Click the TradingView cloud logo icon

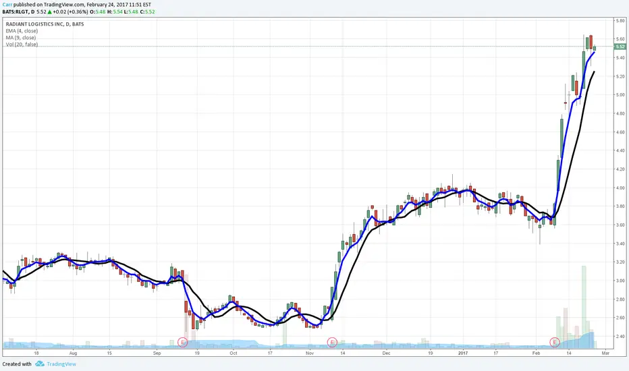40,364
